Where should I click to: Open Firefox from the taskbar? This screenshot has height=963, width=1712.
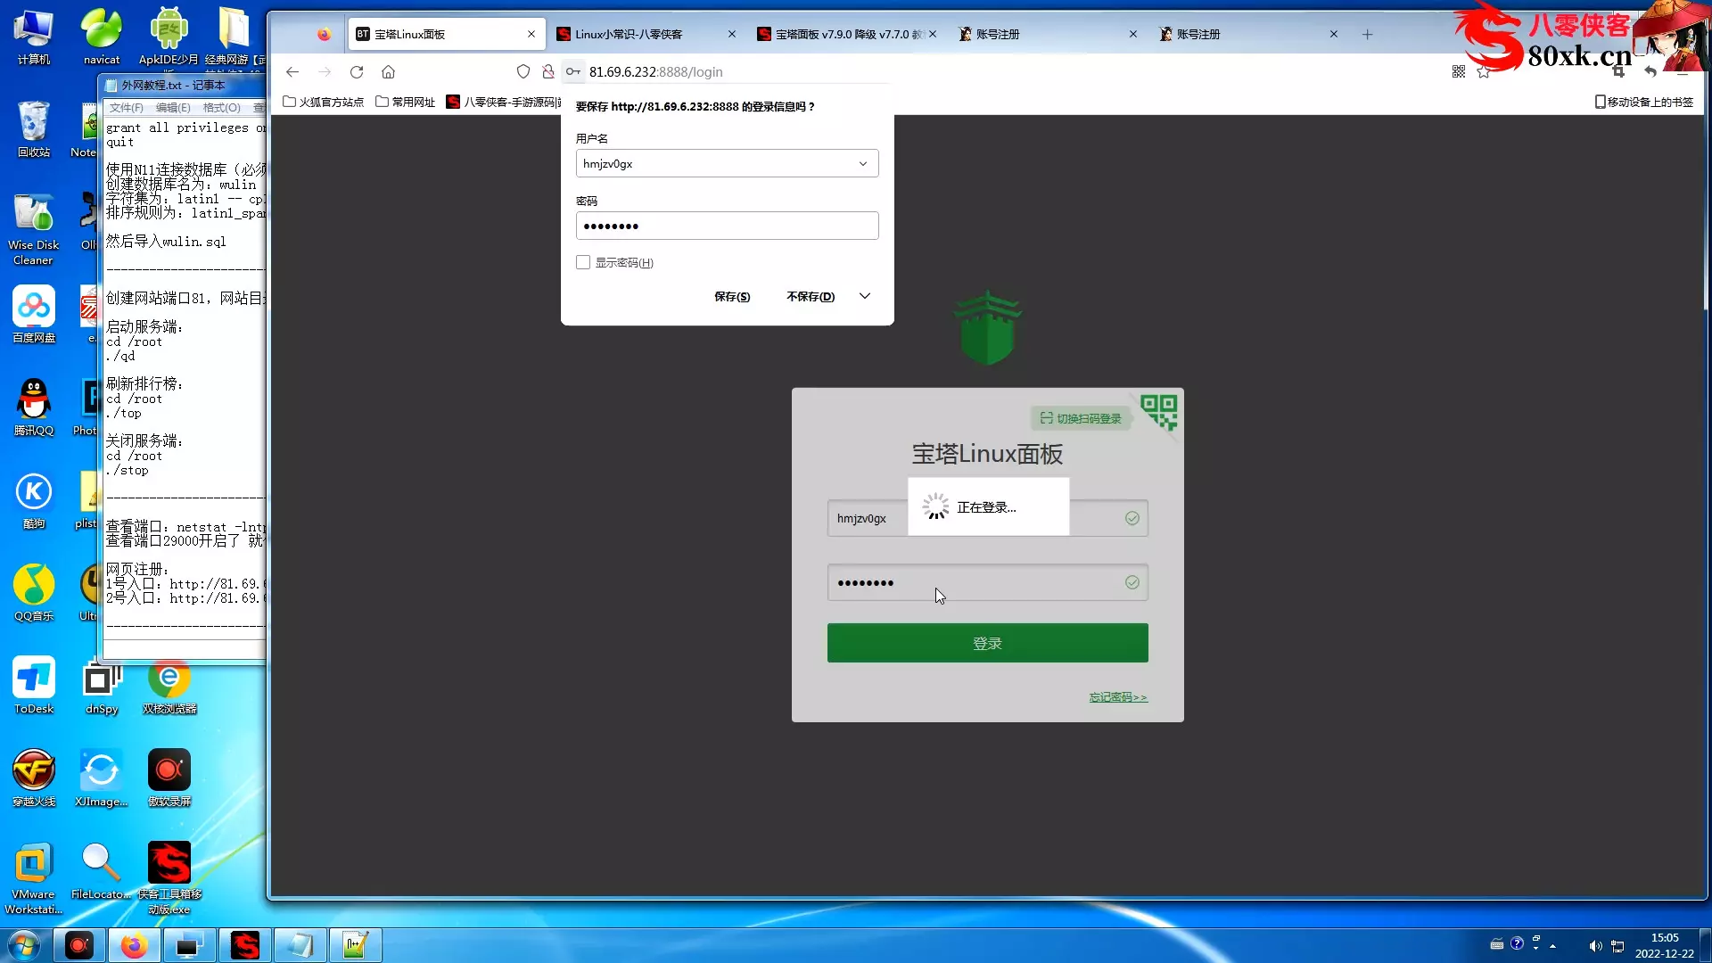click(x=134, y=945)
